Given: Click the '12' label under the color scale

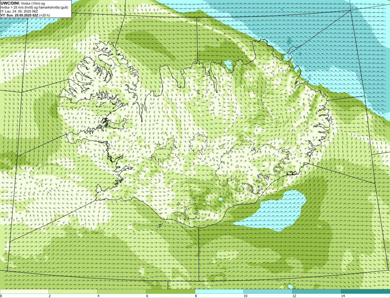Looking at the screenshot, I should [x=294, y=296].
